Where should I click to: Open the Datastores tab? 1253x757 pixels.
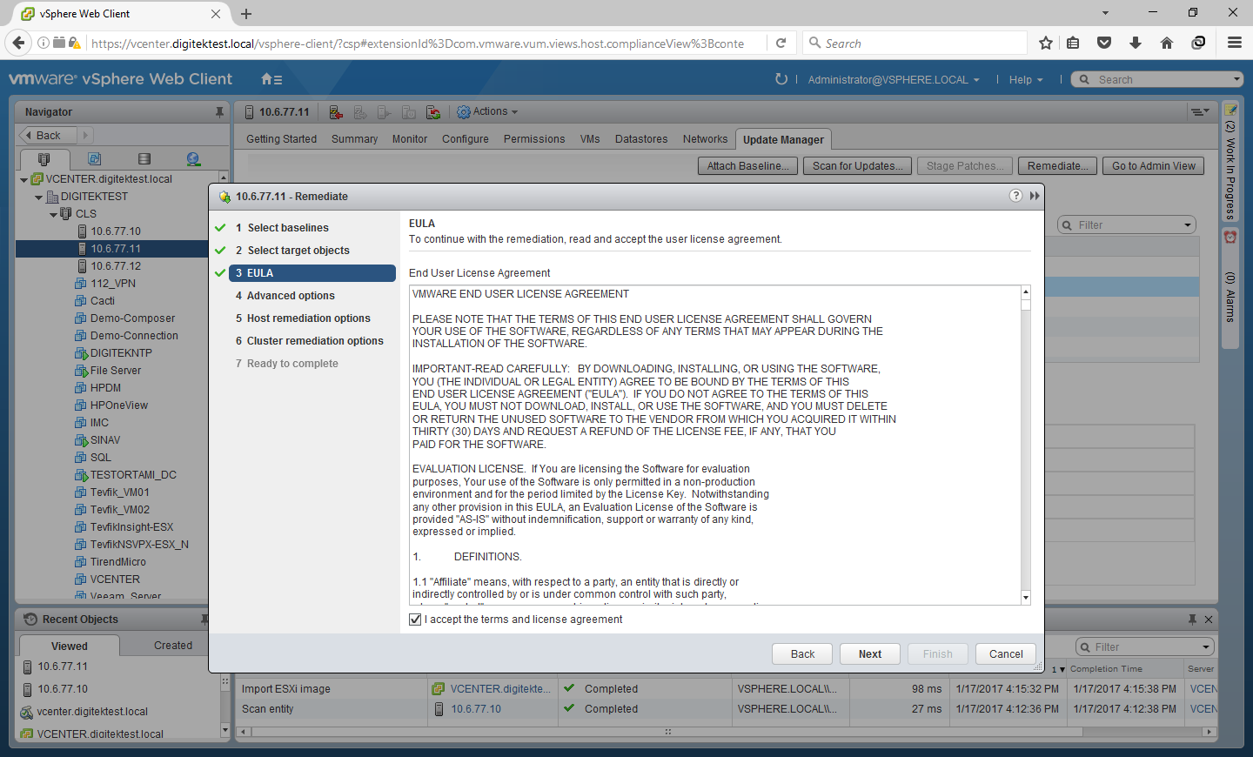(641, 139)
